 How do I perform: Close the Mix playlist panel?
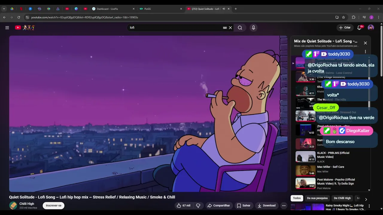pos(365,43)
